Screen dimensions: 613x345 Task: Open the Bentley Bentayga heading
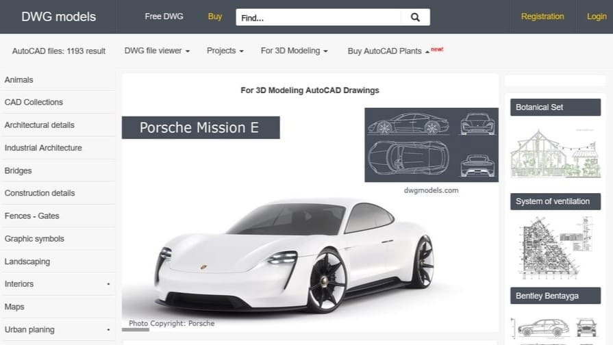(555, 296)
